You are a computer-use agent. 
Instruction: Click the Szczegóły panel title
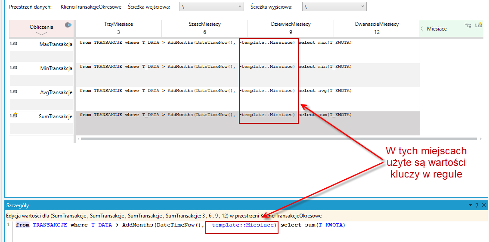tap(18, 205)
